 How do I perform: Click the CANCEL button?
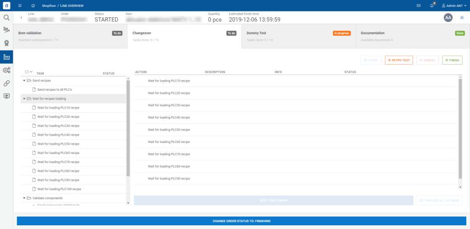[428, 60]
